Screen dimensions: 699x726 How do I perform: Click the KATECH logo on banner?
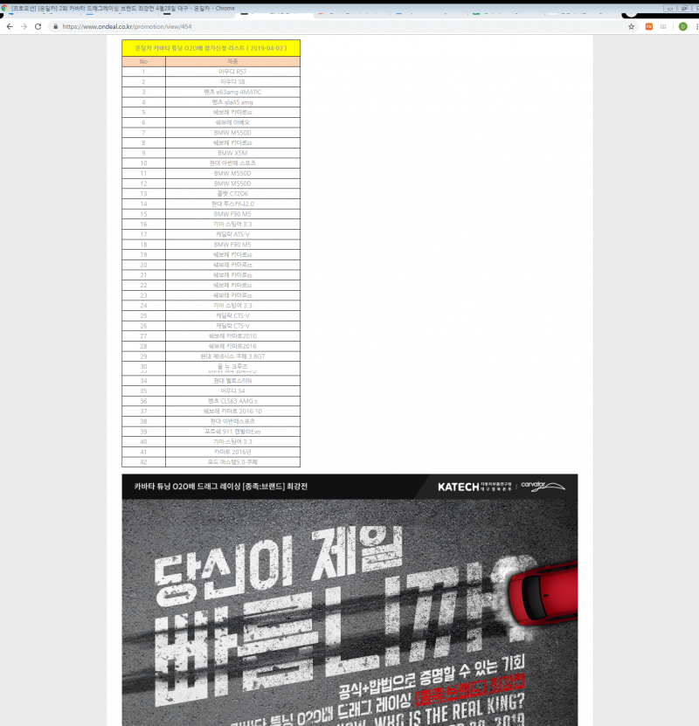(474, 487)
